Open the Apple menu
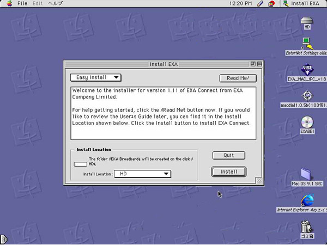 [7, 4]
